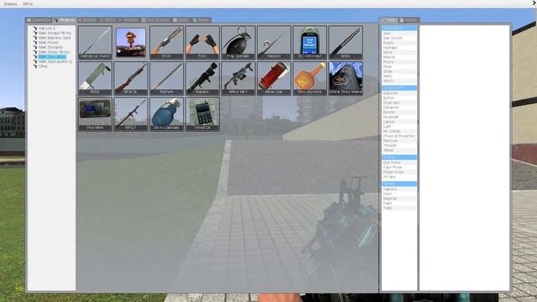Select the M202 rocket launcher
Viewport: 537px width, 302px height.
tap(95, 78)
